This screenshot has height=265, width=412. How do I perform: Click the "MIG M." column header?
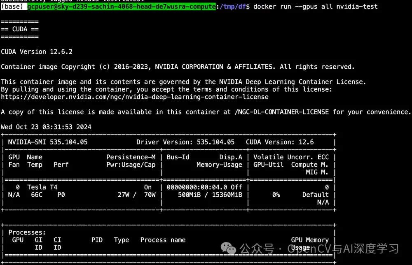[x=317, y=172]
